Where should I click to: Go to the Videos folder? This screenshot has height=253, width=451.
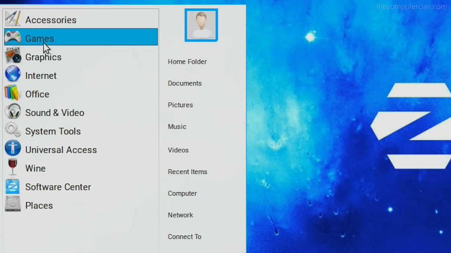[178, 150]
